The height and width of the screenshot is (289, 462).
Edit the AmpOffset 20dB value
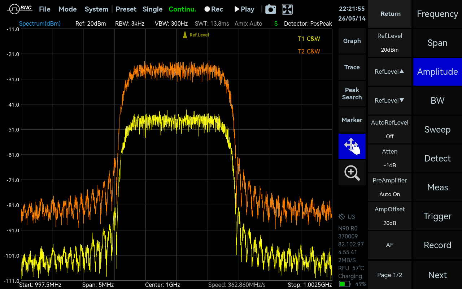[x=390, y=216]
